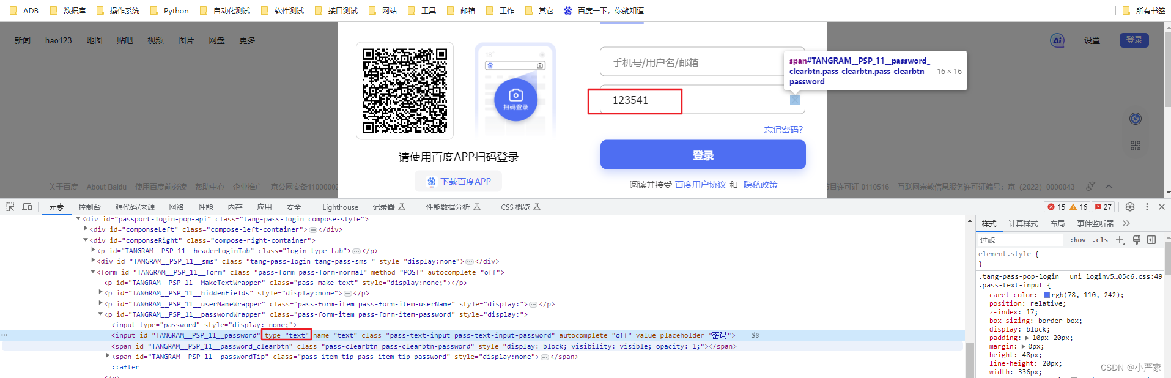
Task: Click the Baidu AI assistant icon
Action: click(1057, 40)
